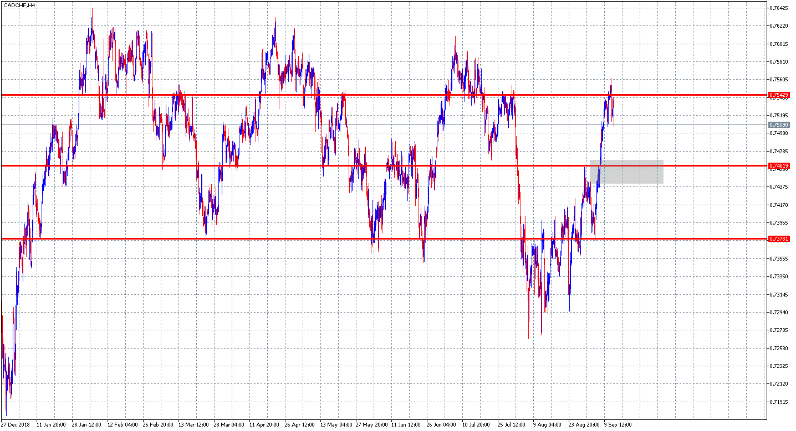Click the 0.72940 price axis label
The width and height of the screenshot is (796, 431).
pos(779,313)
